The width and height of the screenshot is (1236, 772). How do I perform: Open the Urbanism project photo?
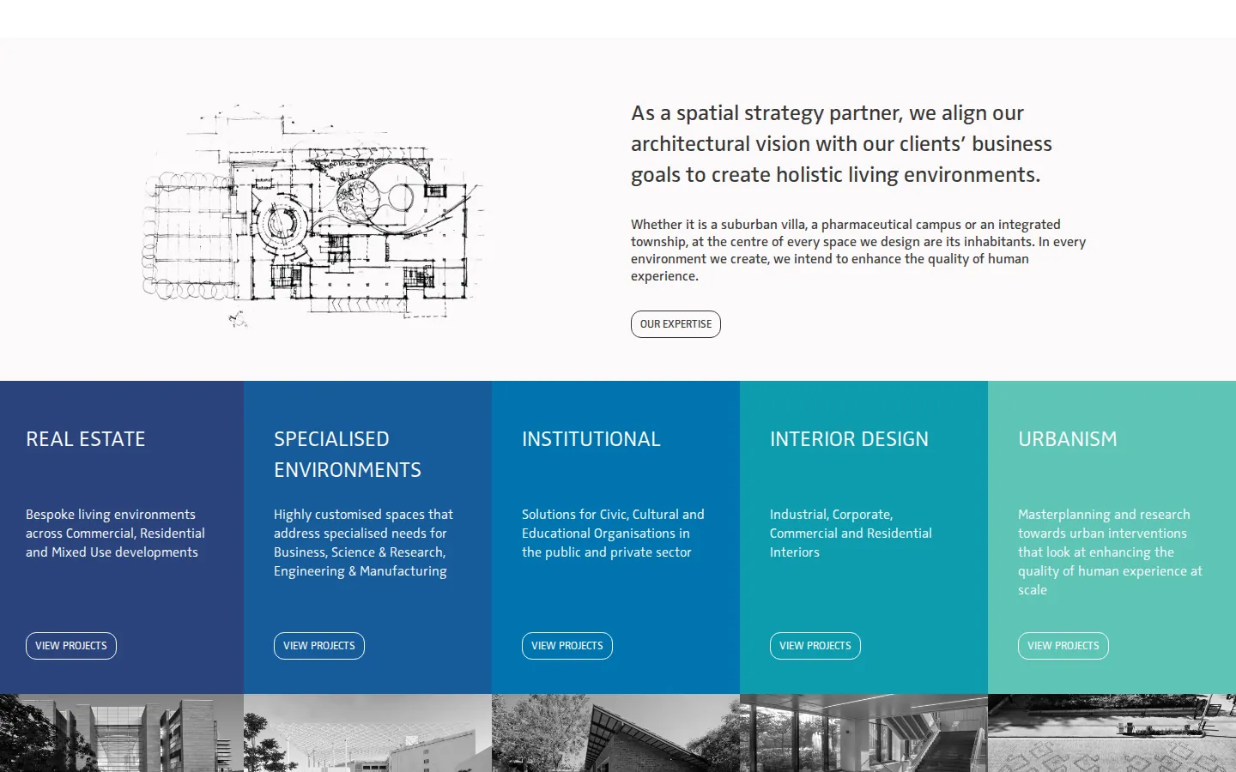pyautogui.click(x=1112, y=733)
